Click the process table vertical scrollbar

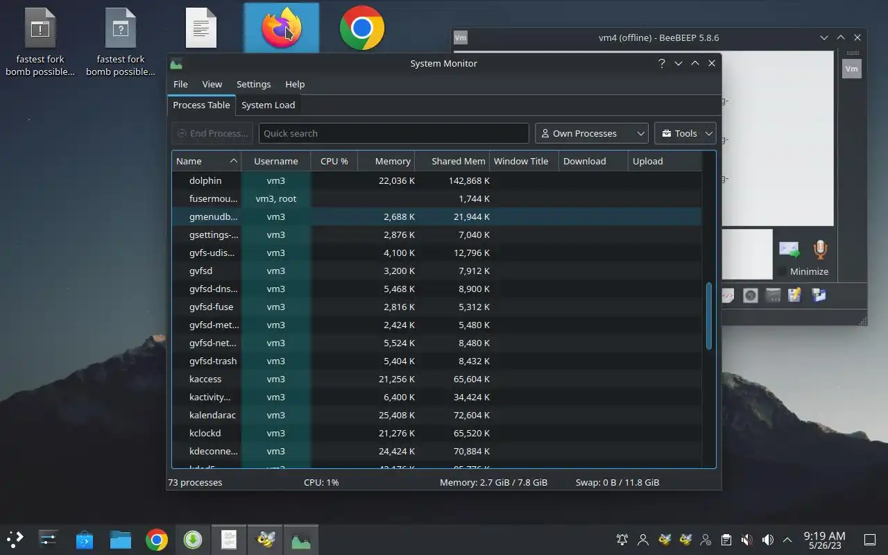tap(709, 316)
